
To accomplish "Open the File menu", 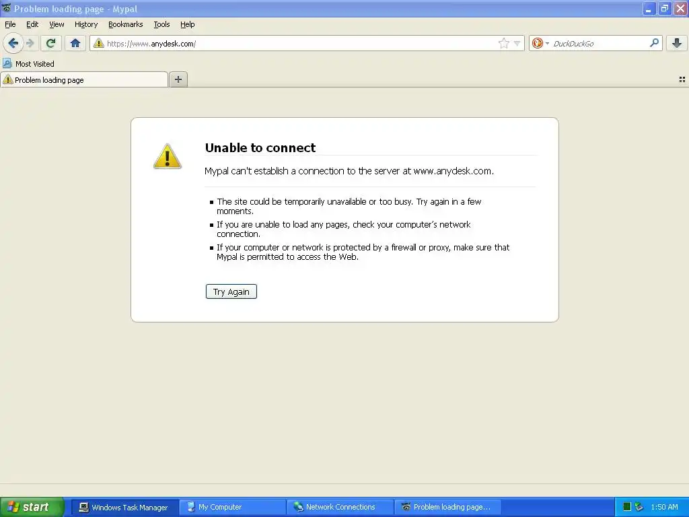I will pos(10,24).
